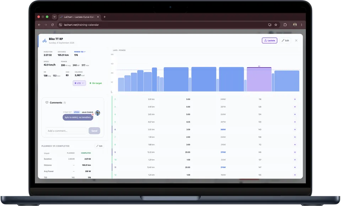Reload the page with browser refresh icon
Screen dimensions: 341x206
point(53,25)
